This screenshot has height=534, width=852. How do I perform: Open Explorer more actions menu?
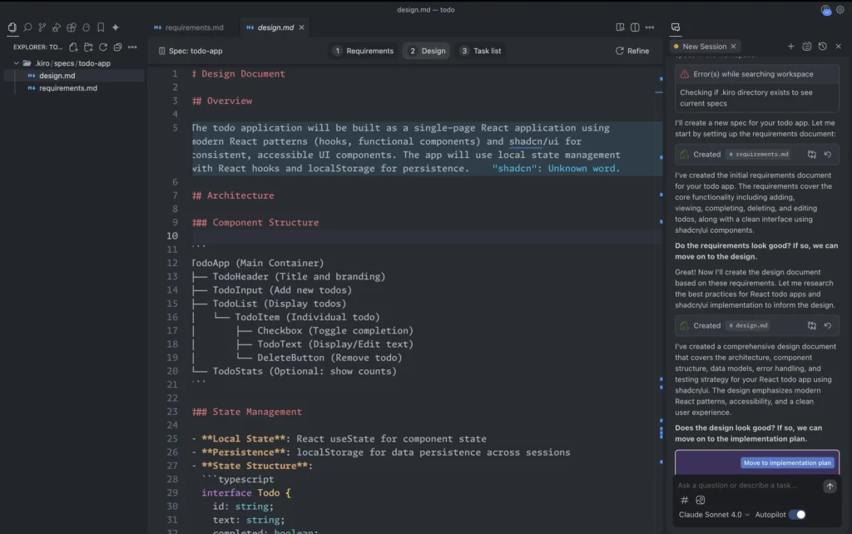tap(132, 47)
